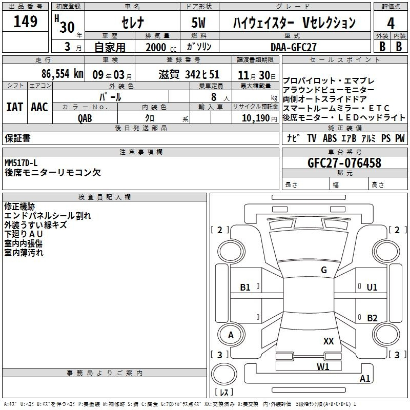Click the G mark on the windshield
The width and height of the screenshot is (410, 410).
coord(323,270)
